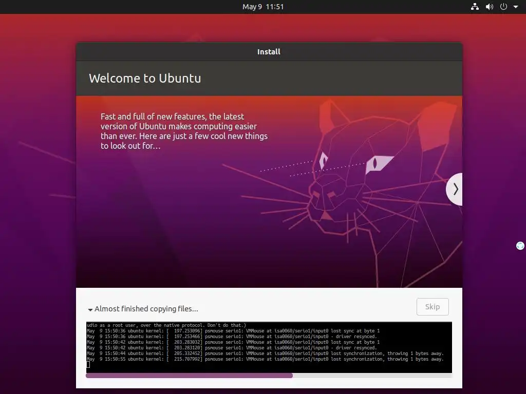Click the Install window title
The width and height of the screenshot is (526, 394).
(269, 52)
